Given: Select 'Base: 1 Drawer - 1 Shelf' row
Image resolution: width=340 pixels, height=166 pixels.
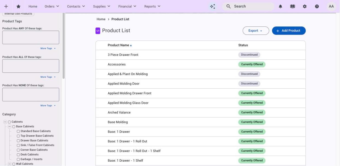Looking at the screenshot, I should pyautogui.click(x=201, y=161).
